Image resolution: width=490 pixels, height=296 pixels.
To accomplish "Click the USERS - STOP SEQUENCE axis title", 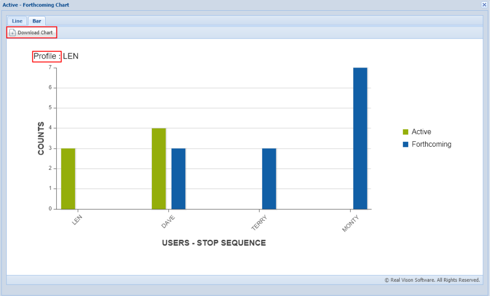I will pos(214,243).
